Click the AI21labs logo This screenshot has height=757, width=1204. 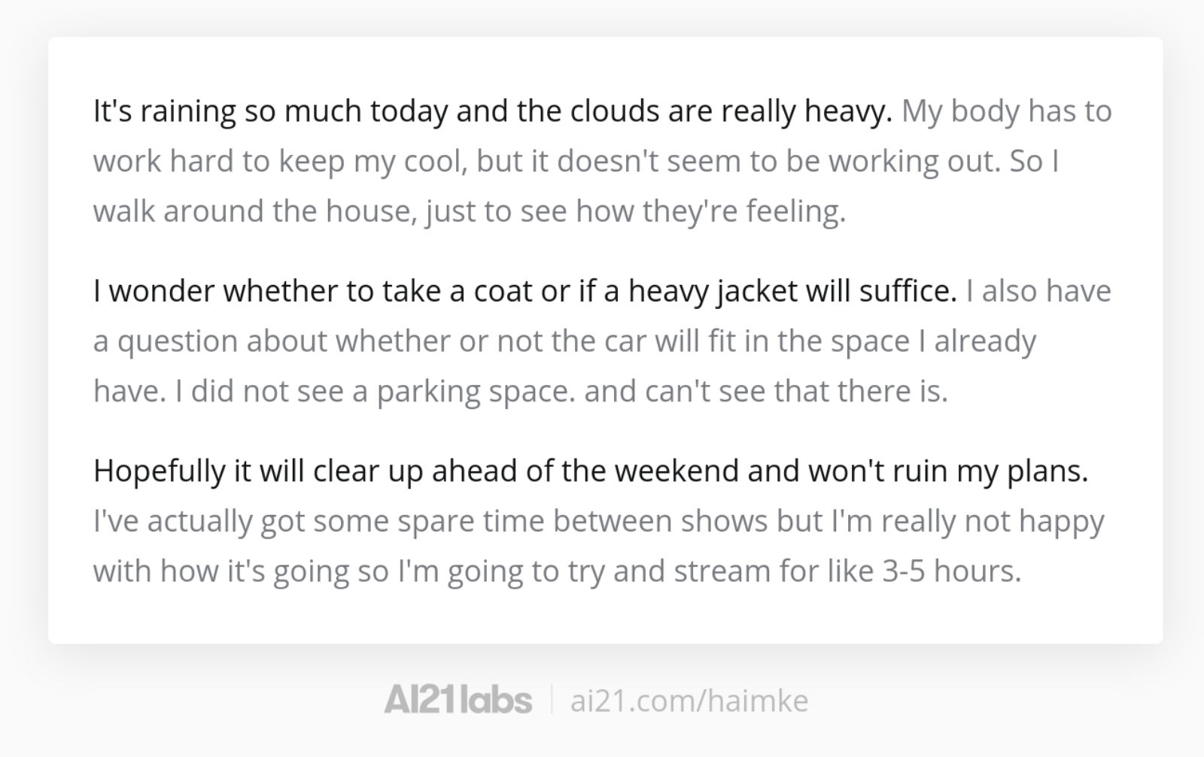click(458, 700)
